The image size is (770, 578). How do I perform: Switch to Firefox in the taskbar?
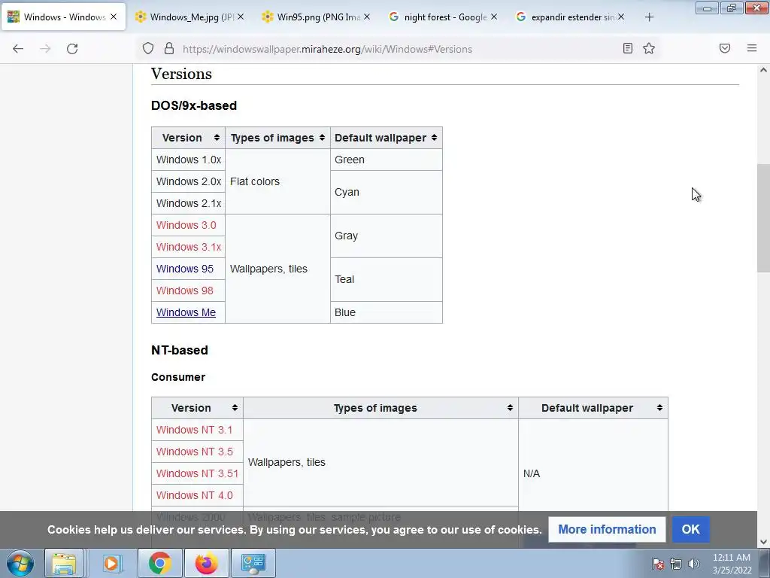206,563
